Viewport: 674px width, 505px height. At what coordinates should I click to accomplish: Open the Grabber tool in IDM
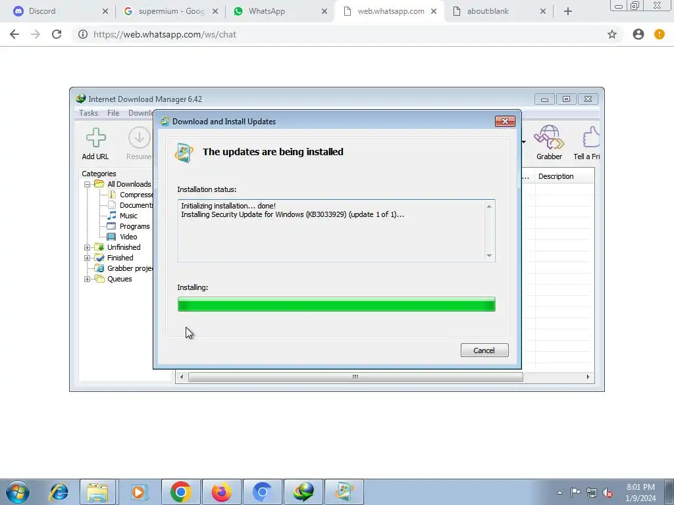click(549, 143)
